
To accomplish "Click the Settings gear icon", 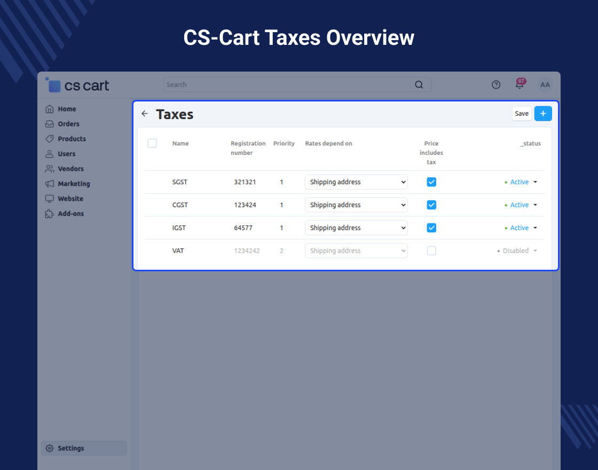I will pos(50,448).
